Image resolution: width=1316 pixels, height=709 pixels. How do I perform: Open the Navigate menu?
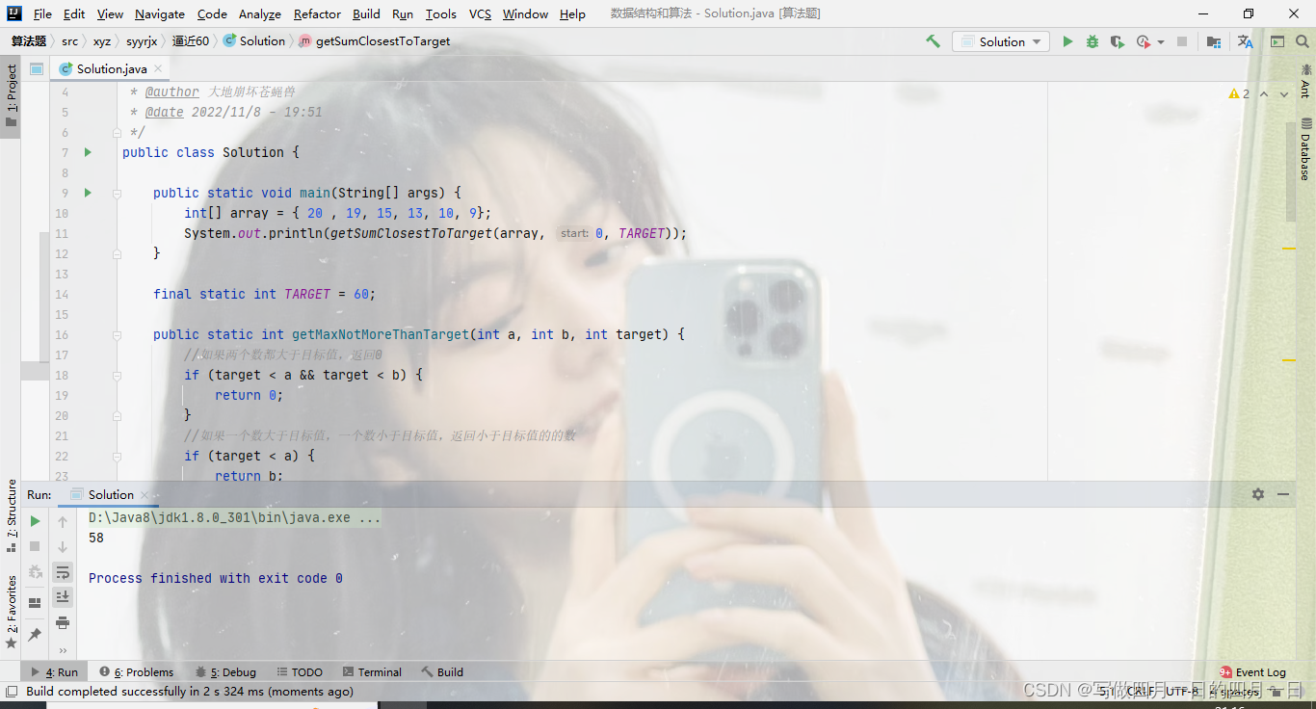[x=160, y=13]
